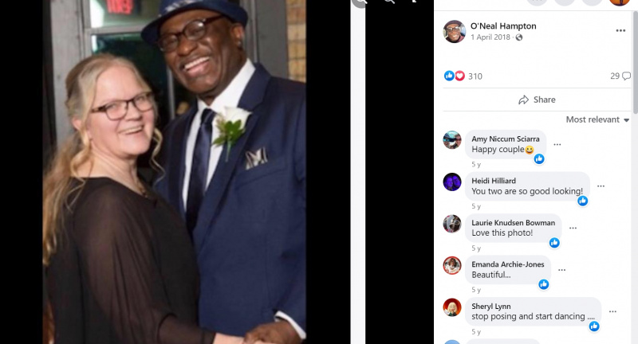Click the like badge on Sheryl Lynn's comment

594,326
